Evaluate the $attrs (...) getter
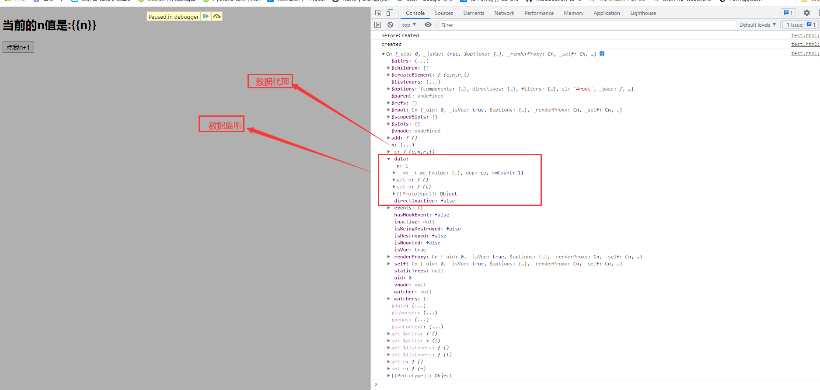This screenshot has width=820, height=390. click(422, 61)
